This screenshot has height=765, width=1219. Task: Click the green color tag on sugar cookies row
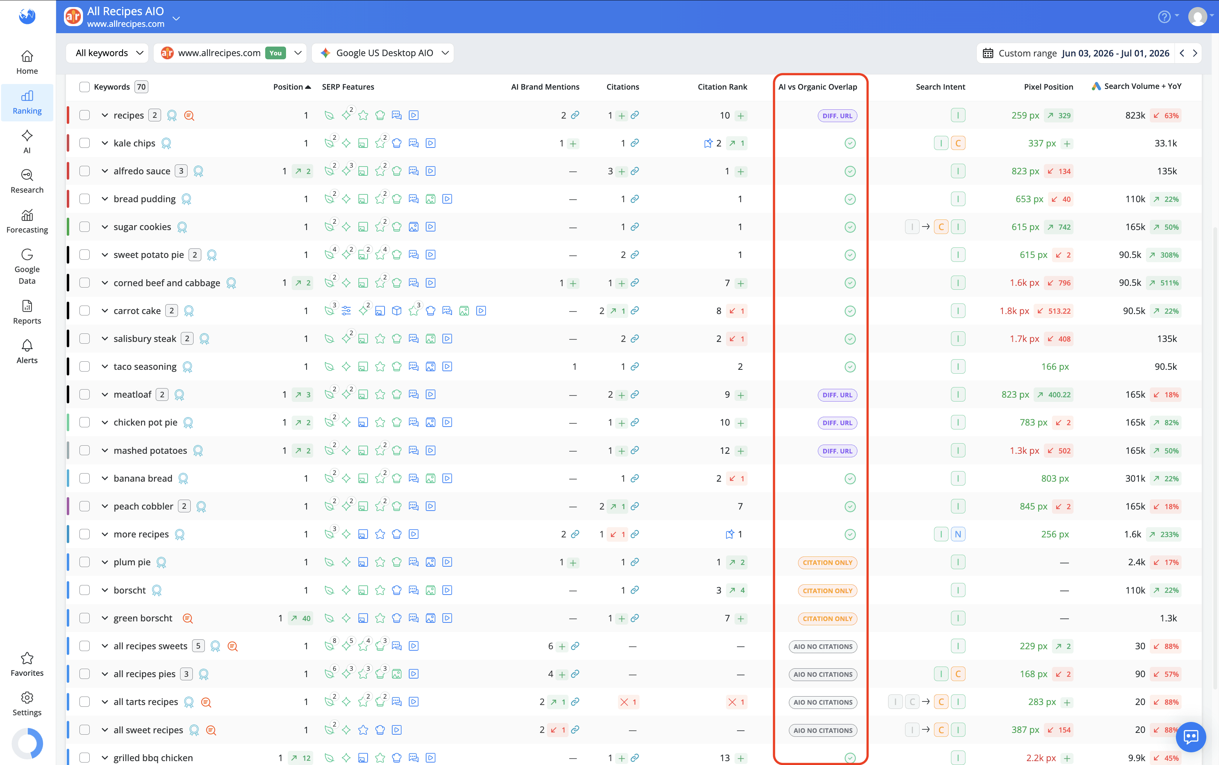coord(68,227)
